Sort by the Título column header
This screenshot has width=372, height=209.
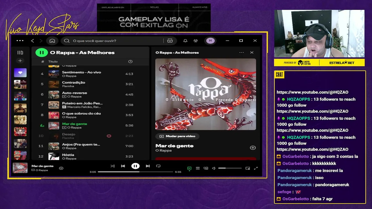(x=53, y=62)
